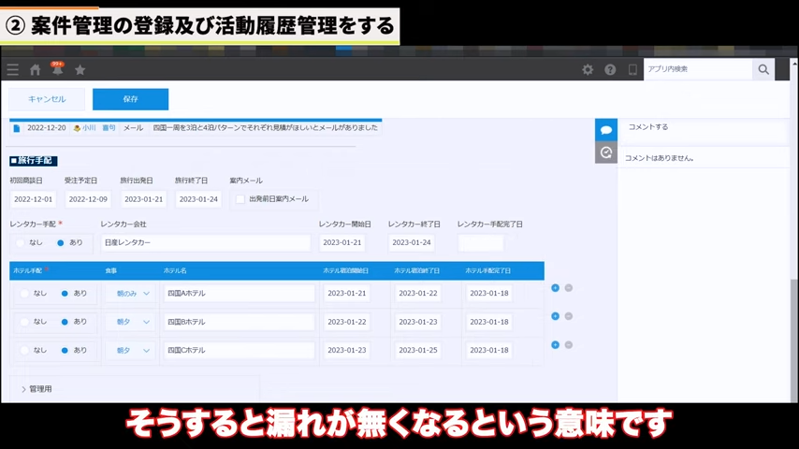Click the レンタカー開始日 date field
Viewport: 799px width, 449px height.
342,242
